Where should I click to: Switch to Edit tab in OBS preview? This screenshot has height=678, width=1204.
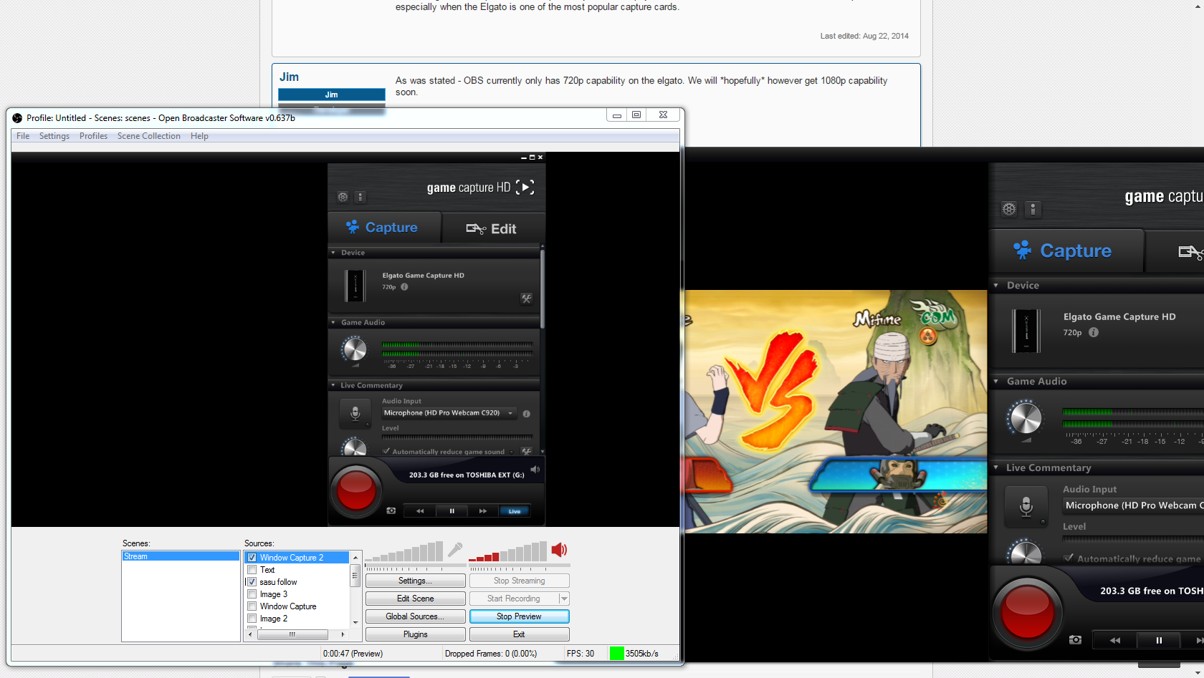coord(493,228)
